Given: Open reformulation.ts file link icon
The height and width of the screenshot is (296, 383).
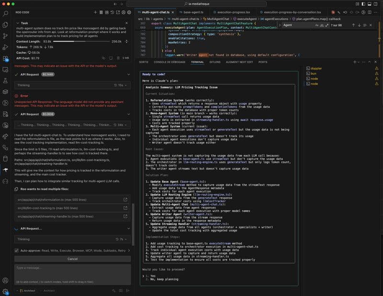Looking at the screenshot, I should (125, 200).
